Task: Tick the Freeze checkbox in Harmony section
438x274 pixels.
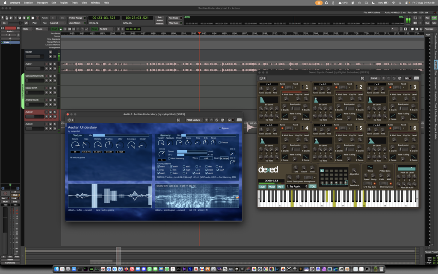Action: click(219, 142)
